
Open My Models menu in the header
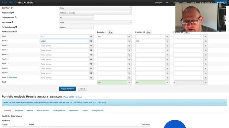pos(206,2)
